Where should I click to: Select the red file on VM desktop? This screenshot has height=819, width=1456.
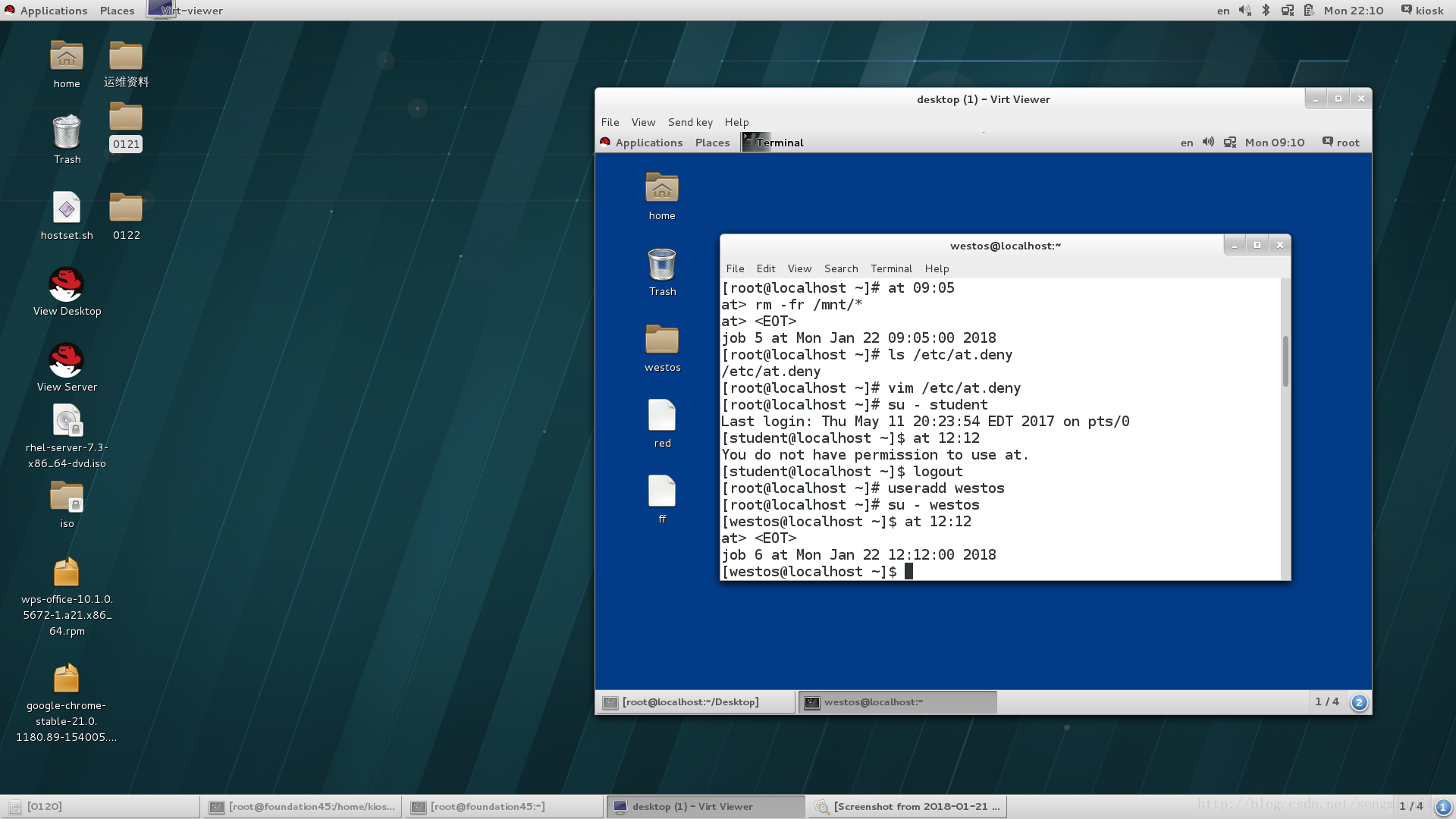(662, 416)
